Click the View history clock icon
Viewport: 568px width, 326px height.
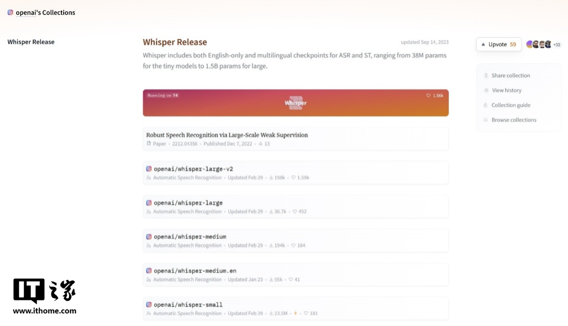click(x=486, y=90)
